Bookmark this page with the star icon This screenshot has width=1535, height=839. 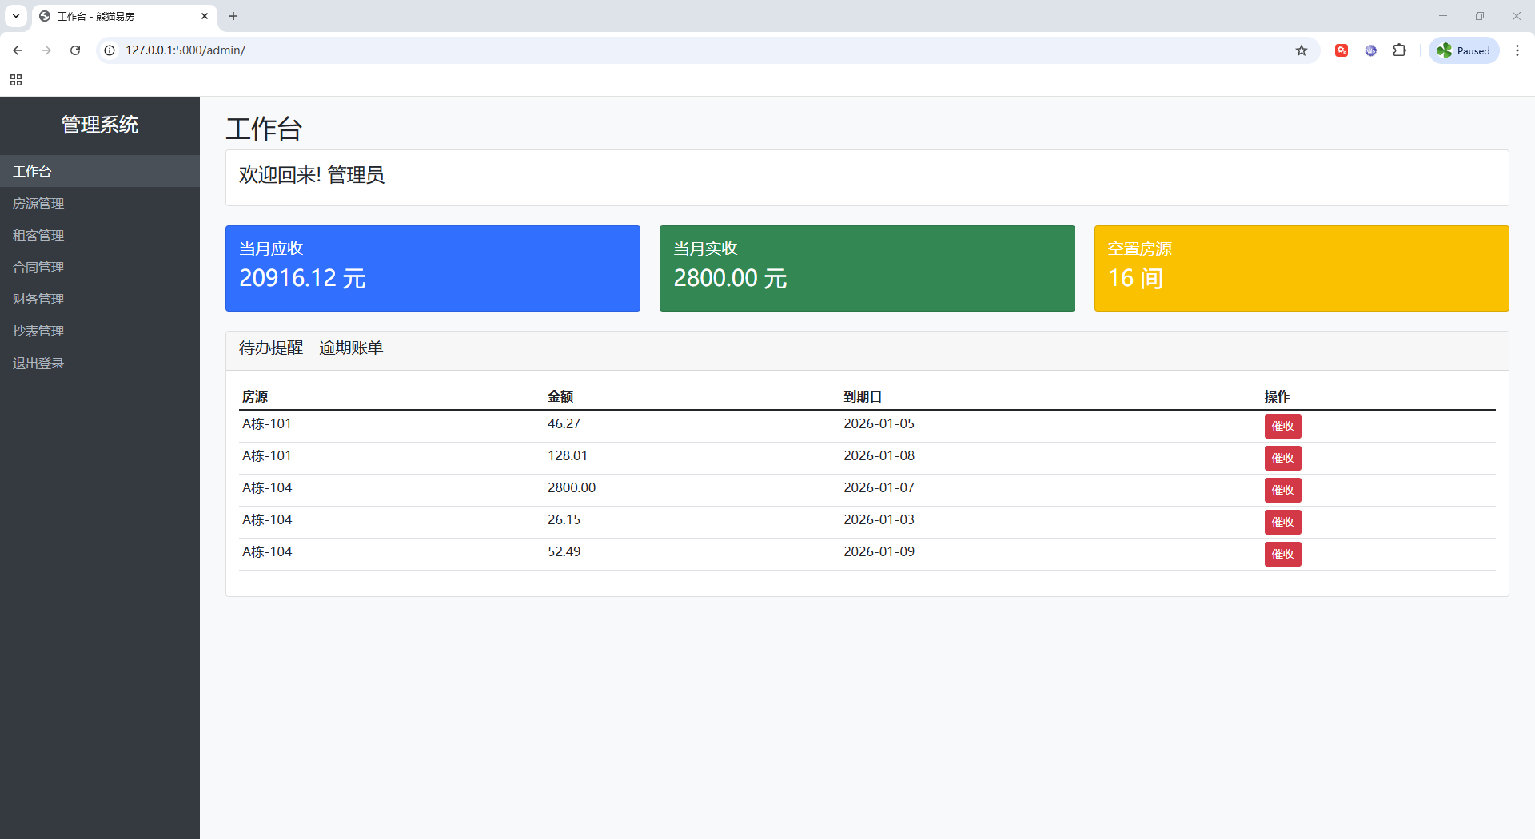[x=1302, y=50]
